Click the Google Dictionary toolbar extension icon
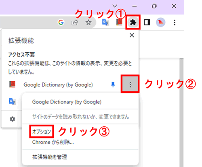Screen dimensions: 202x167 (119, 22)
